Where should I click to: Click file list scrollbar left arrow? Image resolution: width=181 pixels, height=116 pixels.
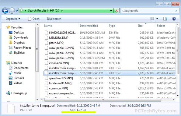pos(42,100)
